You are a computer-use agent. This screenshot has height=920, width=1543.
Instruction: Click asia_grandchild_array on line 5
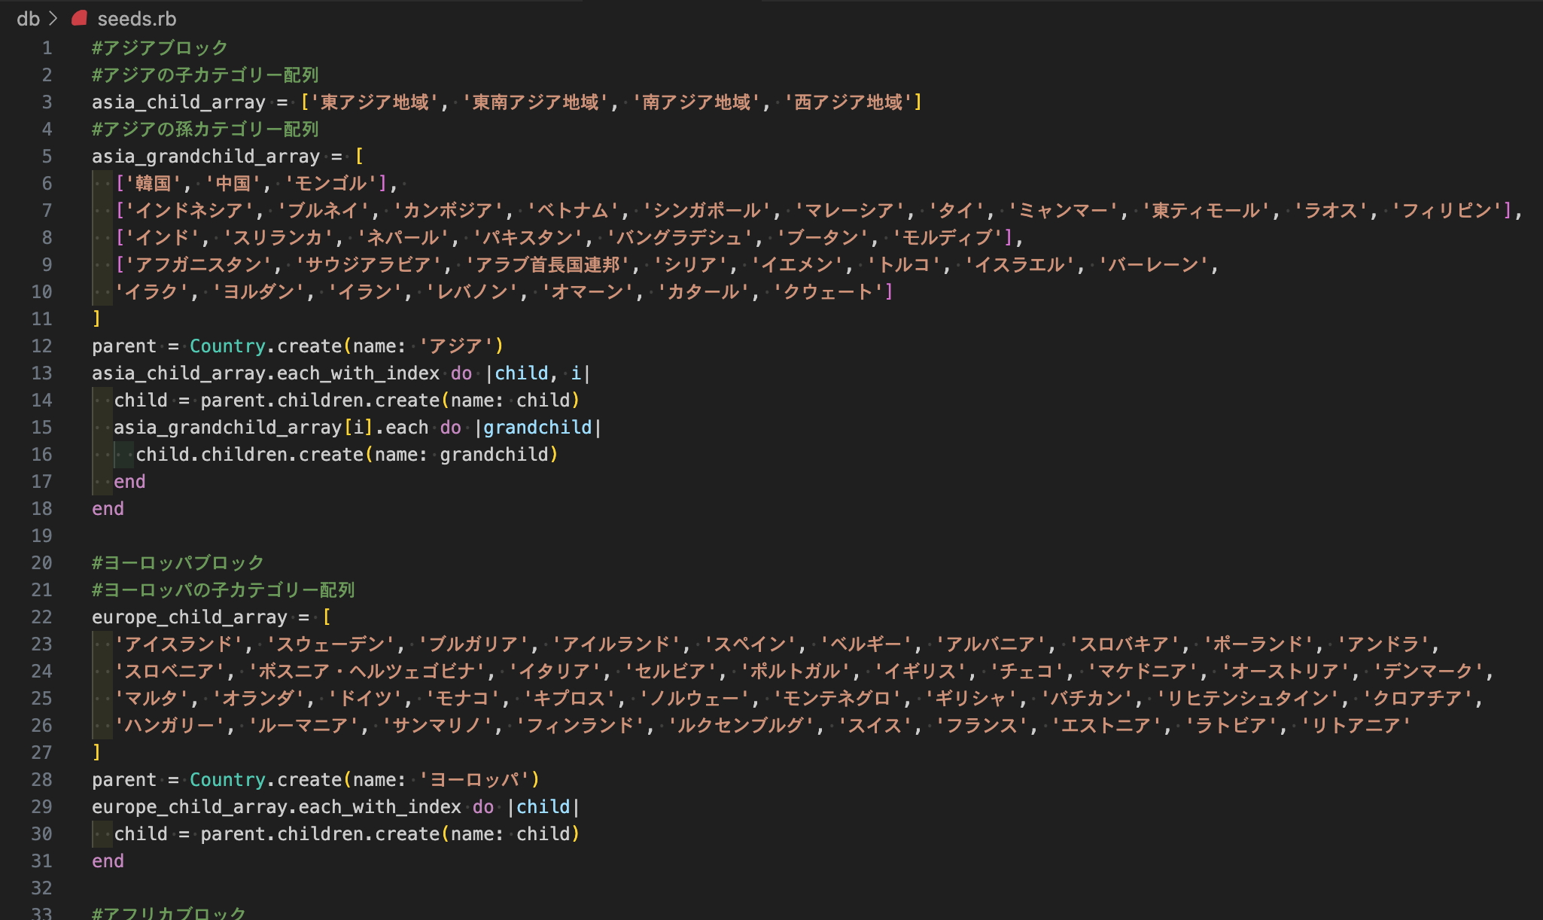(x=205, y=157)
